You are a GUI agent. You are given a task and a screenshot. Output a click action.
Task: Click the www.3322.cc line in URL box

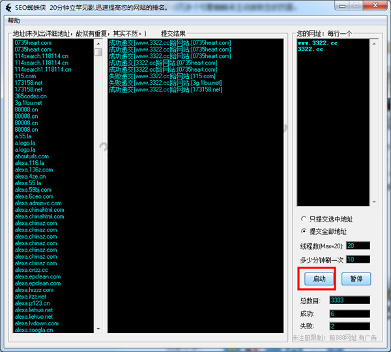point(317,43)
